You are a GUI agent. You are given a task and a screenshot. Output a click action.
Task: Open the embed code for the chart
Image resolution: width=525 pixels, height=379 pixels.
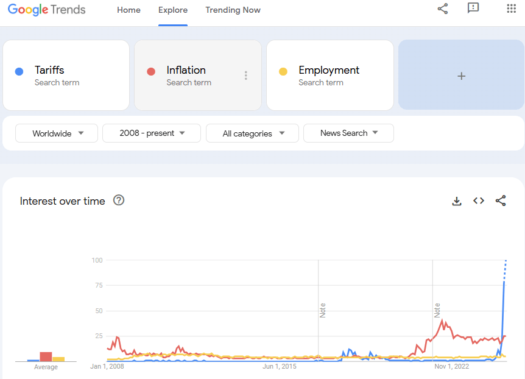479,200
